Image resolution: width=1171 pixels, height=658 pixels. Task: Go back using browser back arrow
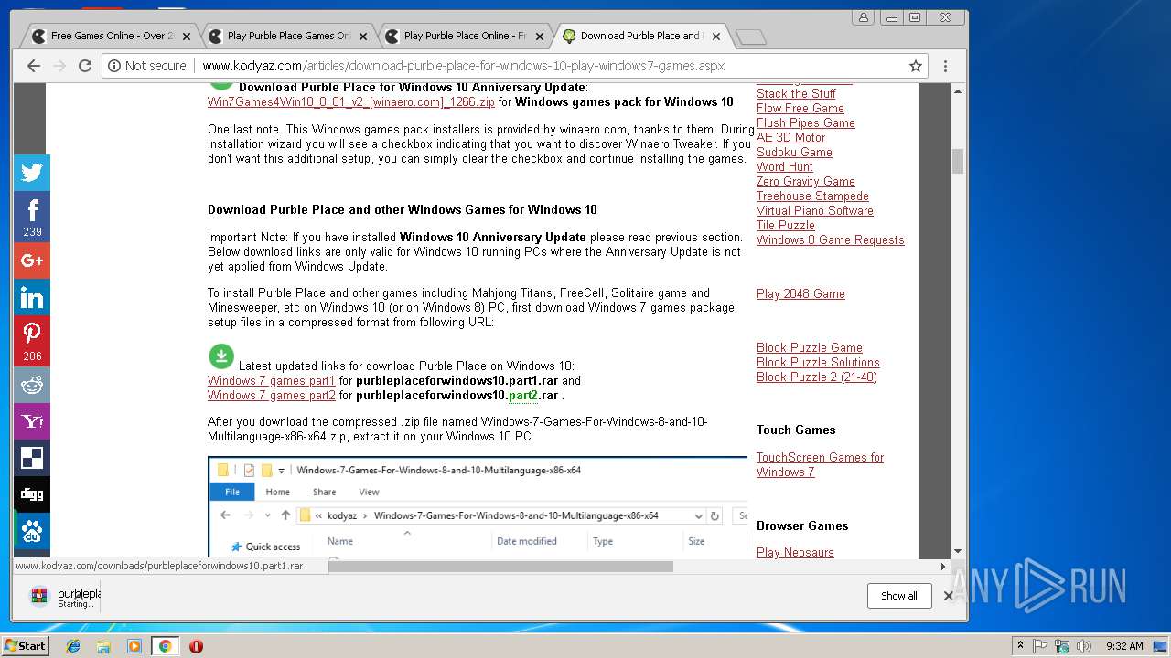[x=34, y=66]
